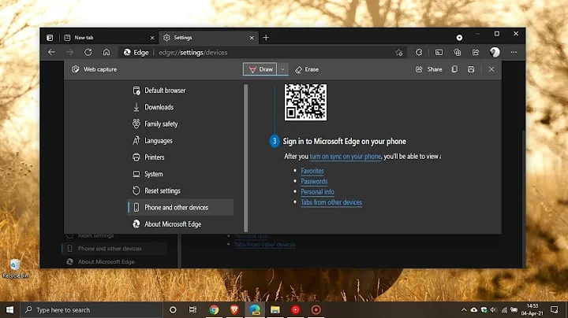Select the Draw tool

pyautogui.click(x=260, y=69)
